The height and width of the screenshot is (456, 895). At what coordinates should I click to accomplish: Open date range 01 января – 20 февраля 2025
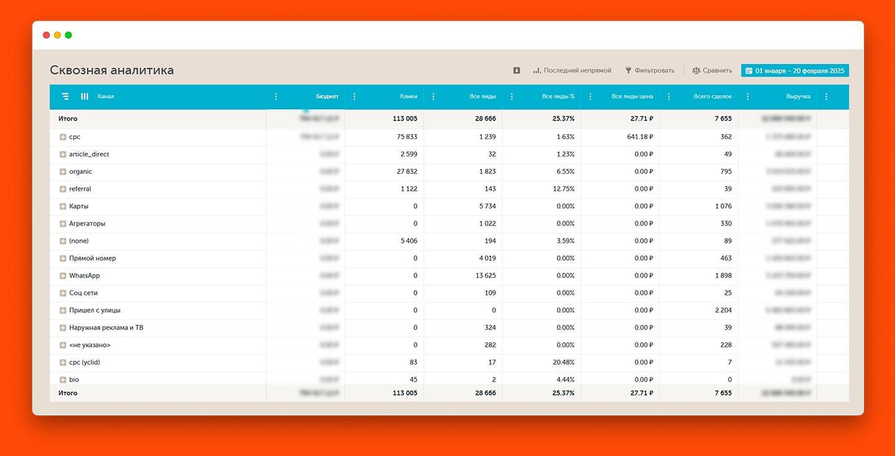pos(794,71)
